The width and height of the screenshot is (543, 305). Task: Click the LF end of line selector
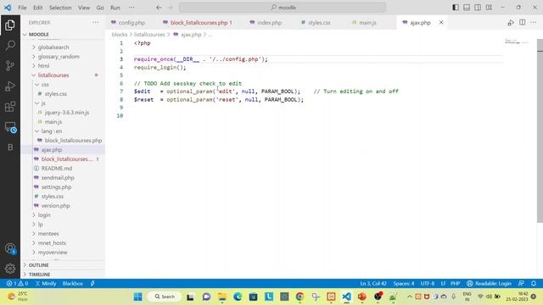[443, 284]
